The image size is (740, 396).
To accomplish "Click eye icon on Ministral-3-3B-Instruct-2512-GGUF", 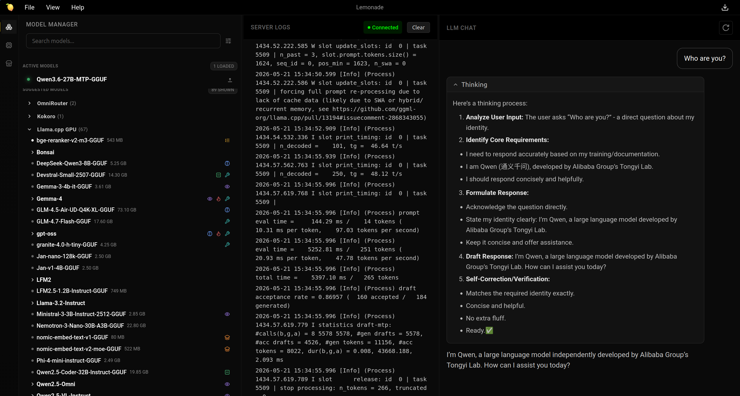I will coord(227,314).
